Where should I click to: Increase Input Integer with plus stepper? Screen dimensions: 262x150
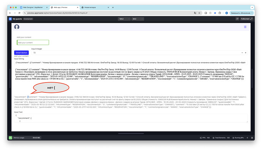tap(246, 53)
